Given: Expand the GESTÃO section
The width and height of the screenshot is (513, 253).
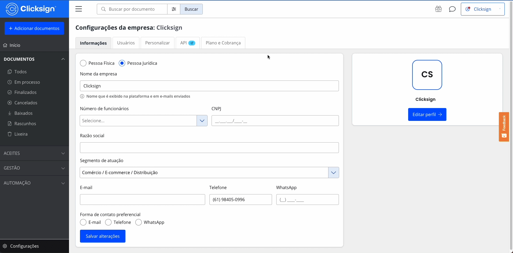Looking at the screenshot, I should (x=35, y=168).
